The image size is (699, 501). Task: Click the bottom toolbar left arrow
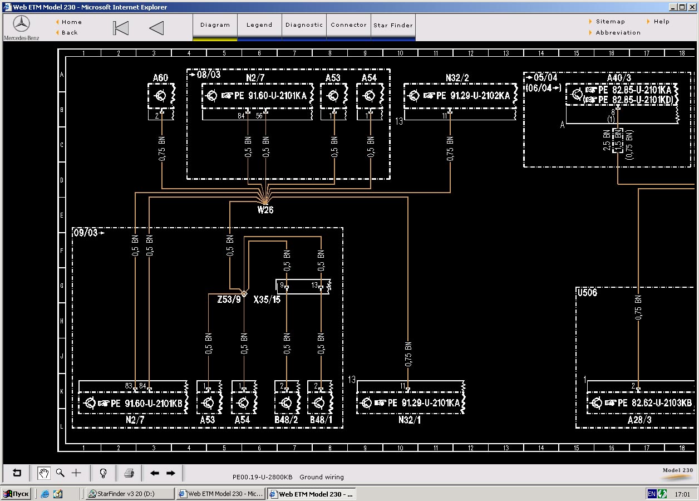155,473
